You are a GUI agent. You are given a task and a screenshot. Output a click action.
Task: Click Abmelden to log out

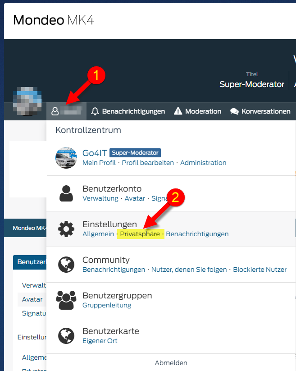(x=171, y=363)
